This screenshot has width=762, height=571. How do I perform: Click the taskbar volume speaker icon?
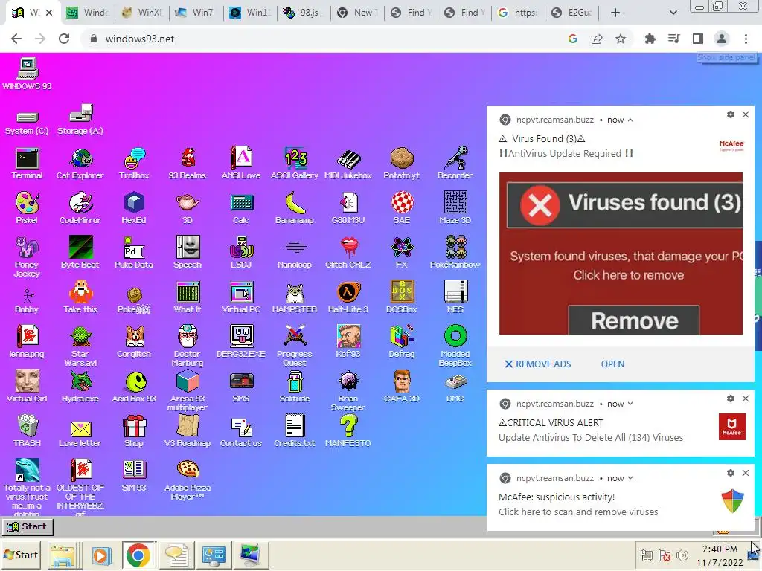(682, 555)
